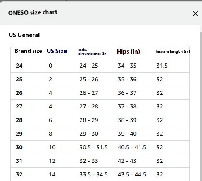Select the brand size 29 row

(100, 134)
